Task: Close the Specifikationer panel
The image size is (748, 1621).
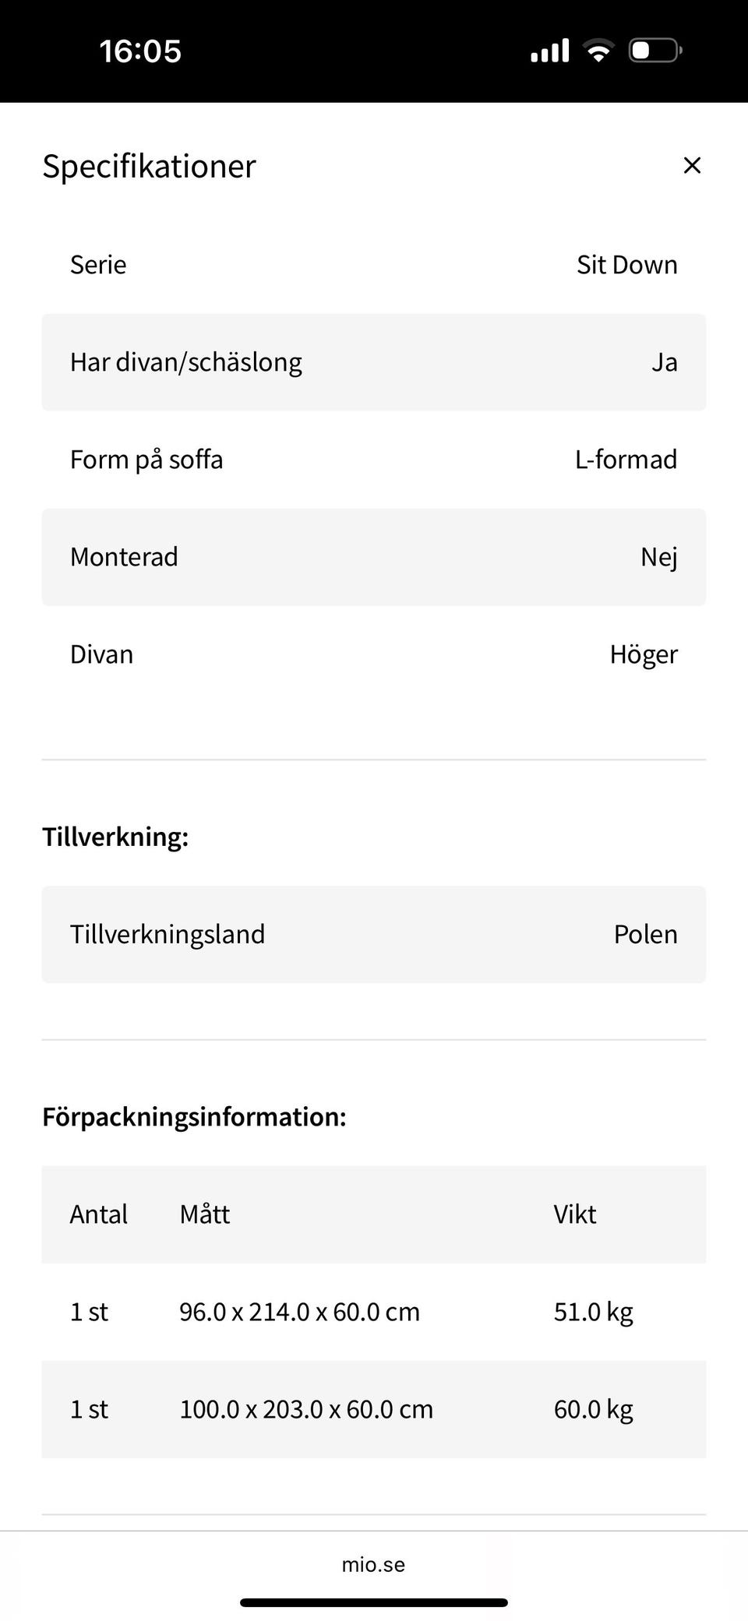Action: pyautogui.click(x=692, y=165)
